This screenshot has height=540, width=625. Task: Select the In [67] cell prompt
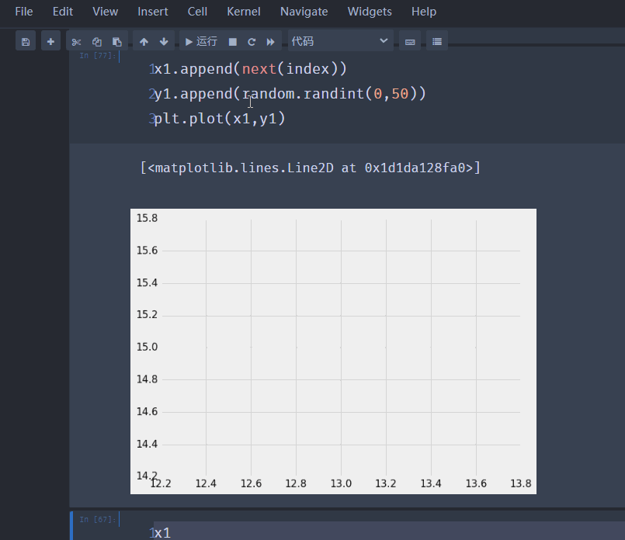tap(98, 519)
